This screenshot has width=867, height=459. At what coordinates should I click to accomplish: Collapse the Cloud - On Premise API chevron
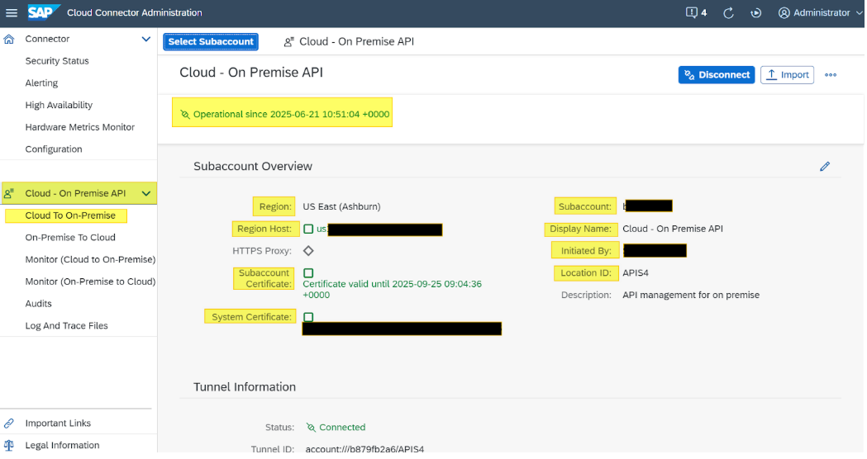point(146,194)
